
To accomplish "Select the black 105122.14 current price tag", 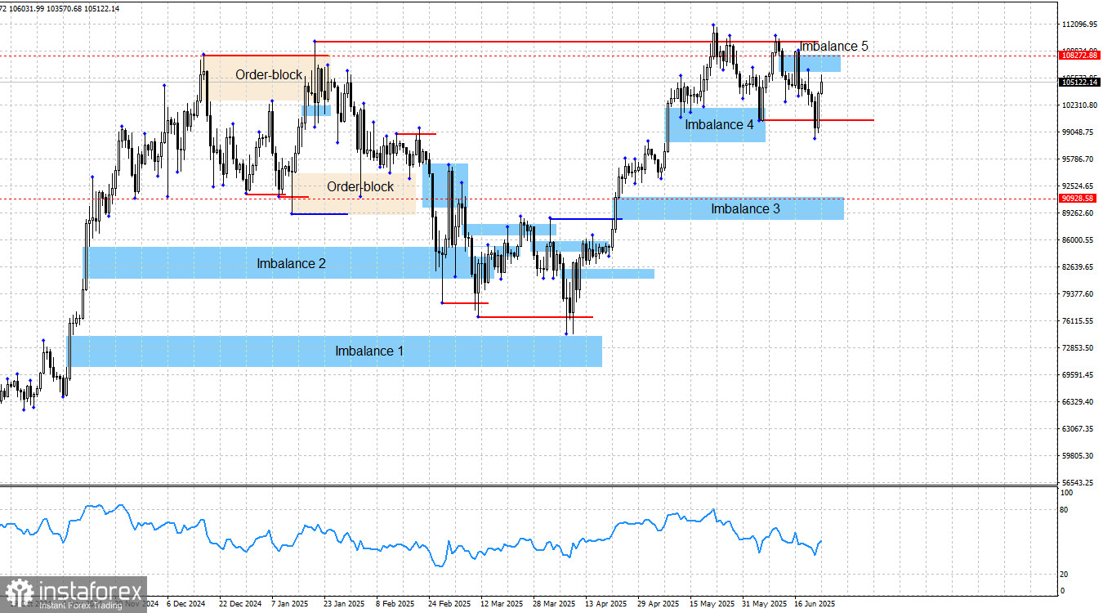I will [1078, 82].
